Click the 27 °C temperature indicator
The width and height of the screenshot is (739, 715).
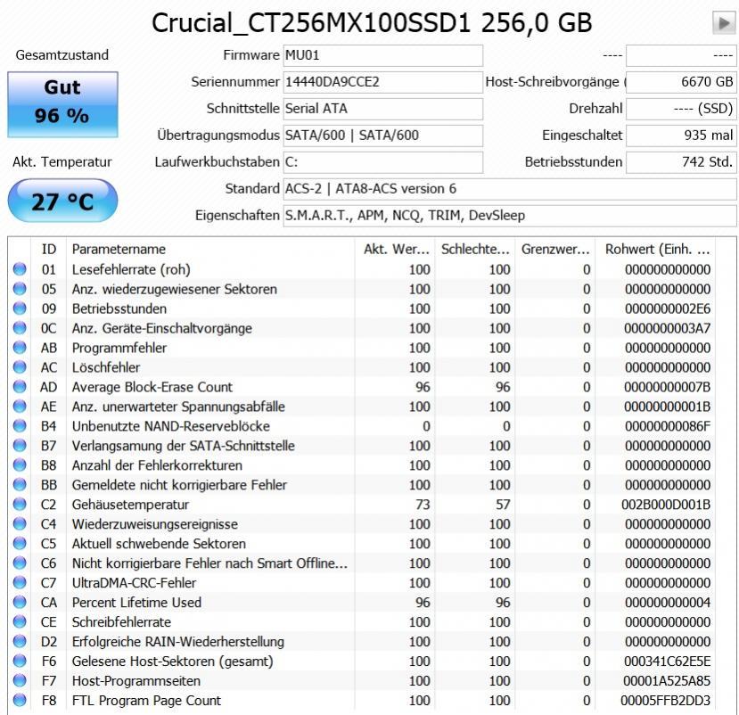click(x=62, y=201)
